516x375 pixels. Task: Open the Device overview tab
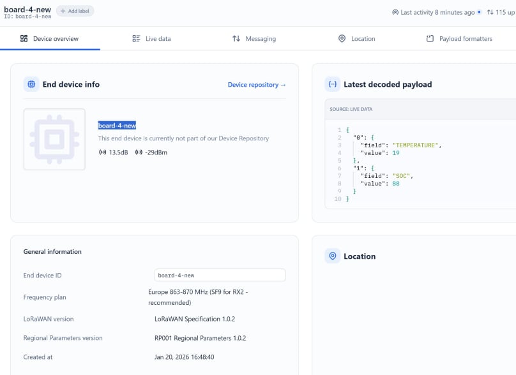point(50,39)
